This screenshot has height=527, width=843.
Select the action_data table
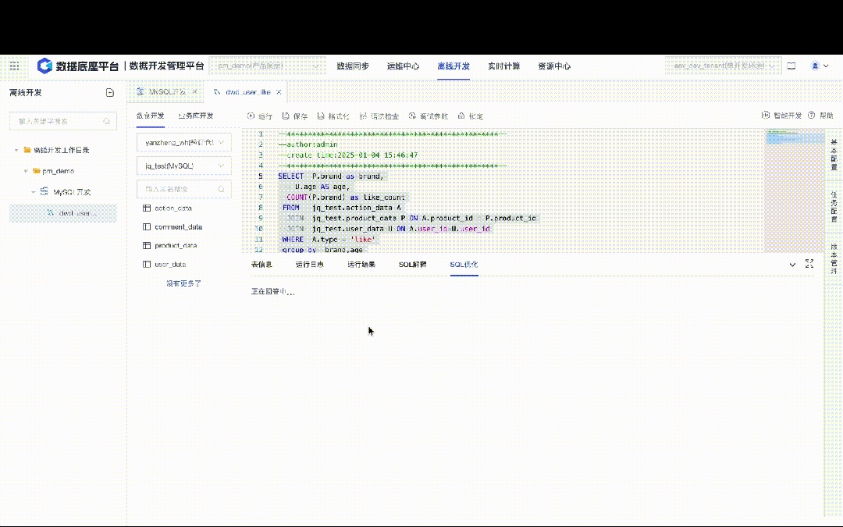pos(173,208)
